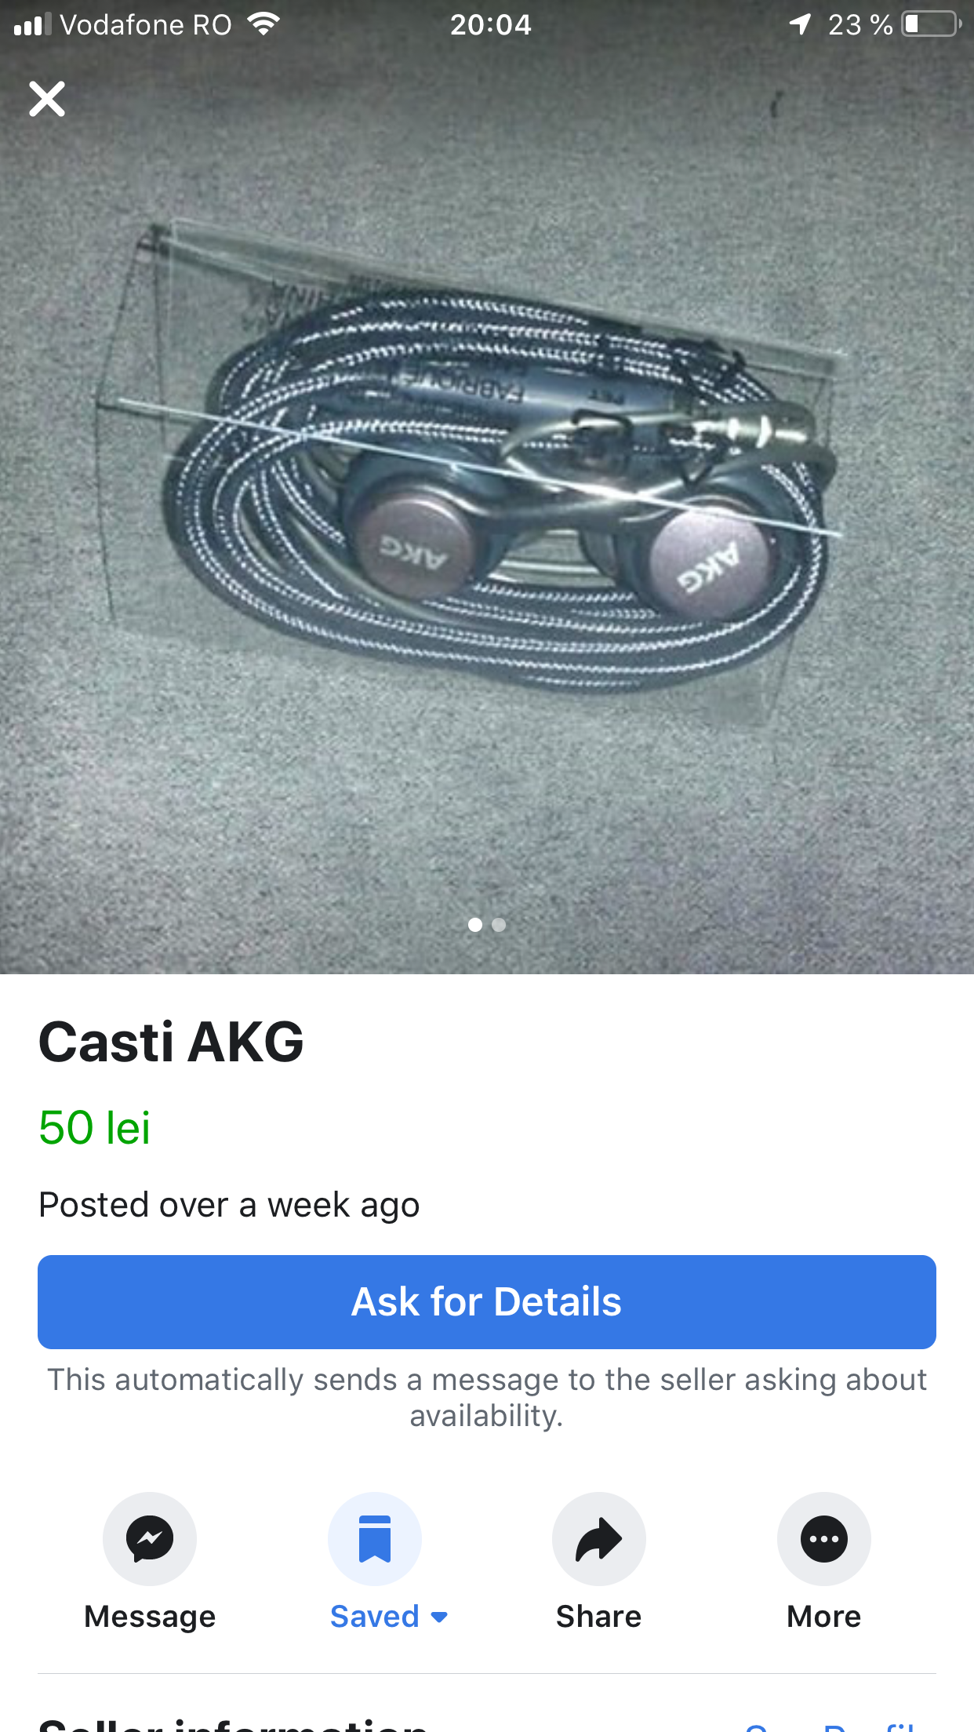Open the More options three-dots icon
Screen dimensions: 974x1732
(824, 1539)
